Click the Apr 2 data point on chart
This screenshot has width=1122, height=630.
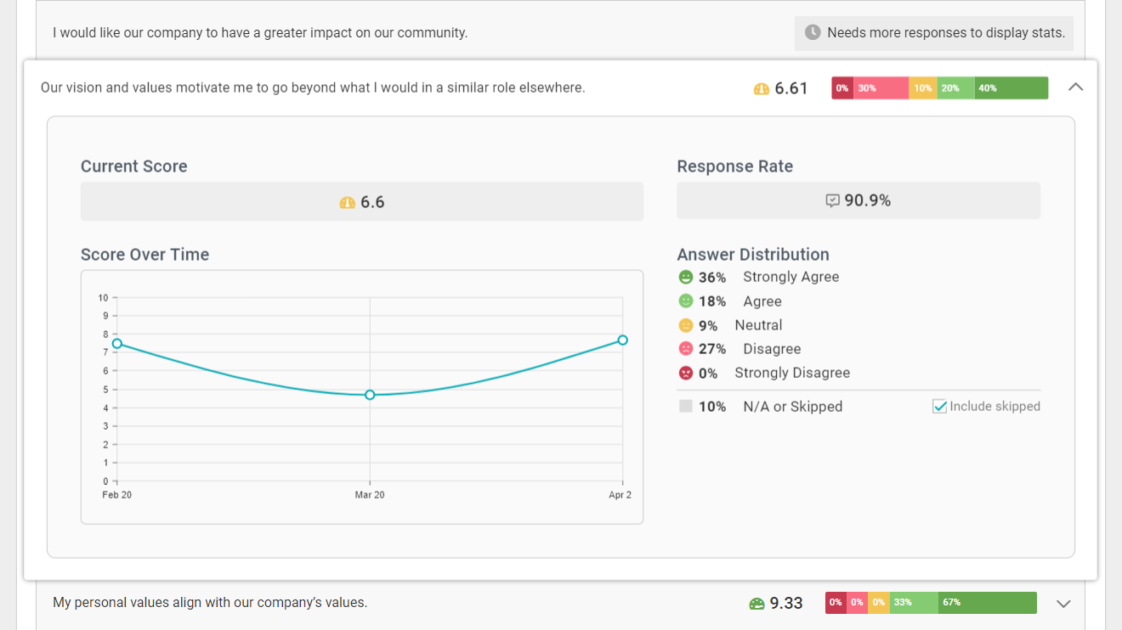[622, 340]
